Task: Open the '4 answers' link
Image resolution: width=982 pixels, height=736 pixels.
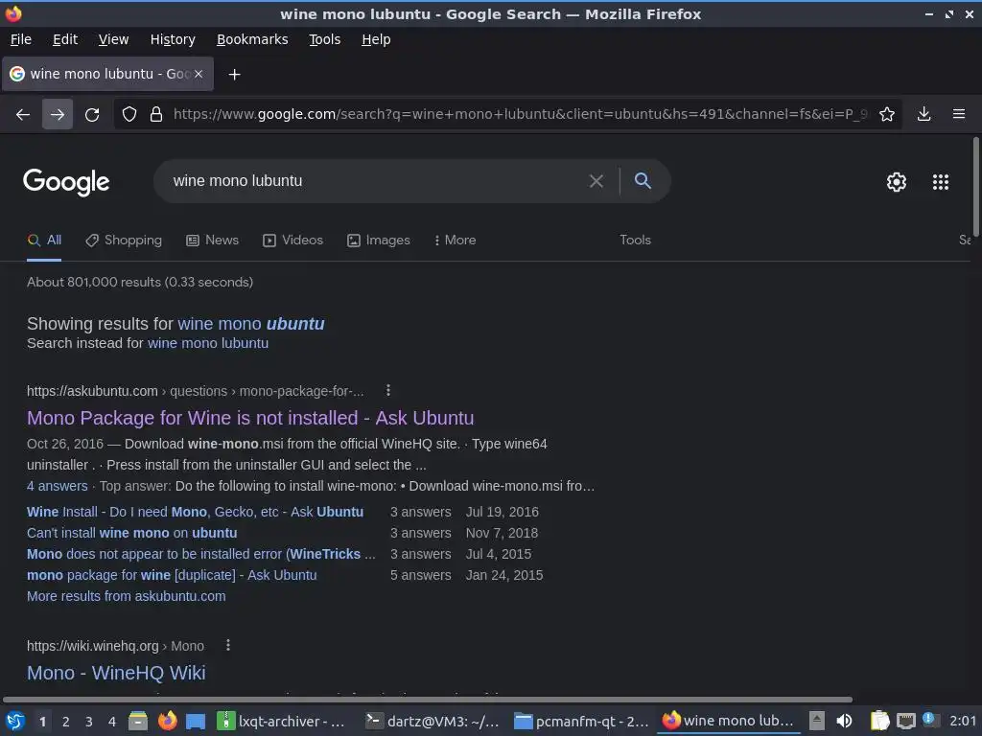Action: point(57,486)
